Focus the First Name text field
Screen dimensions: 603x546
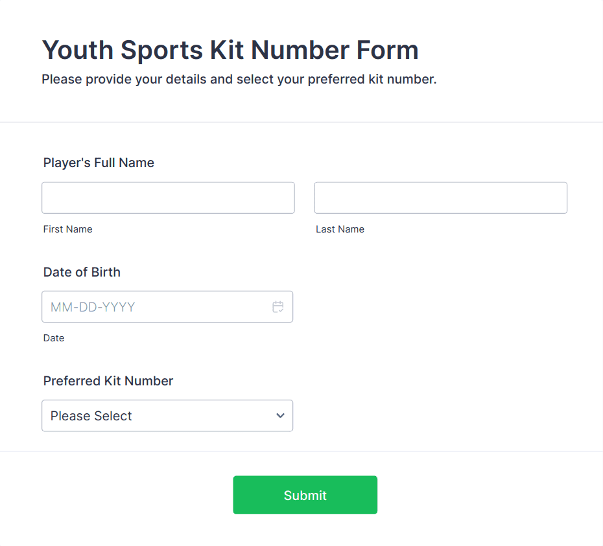[x=168, y=198]
